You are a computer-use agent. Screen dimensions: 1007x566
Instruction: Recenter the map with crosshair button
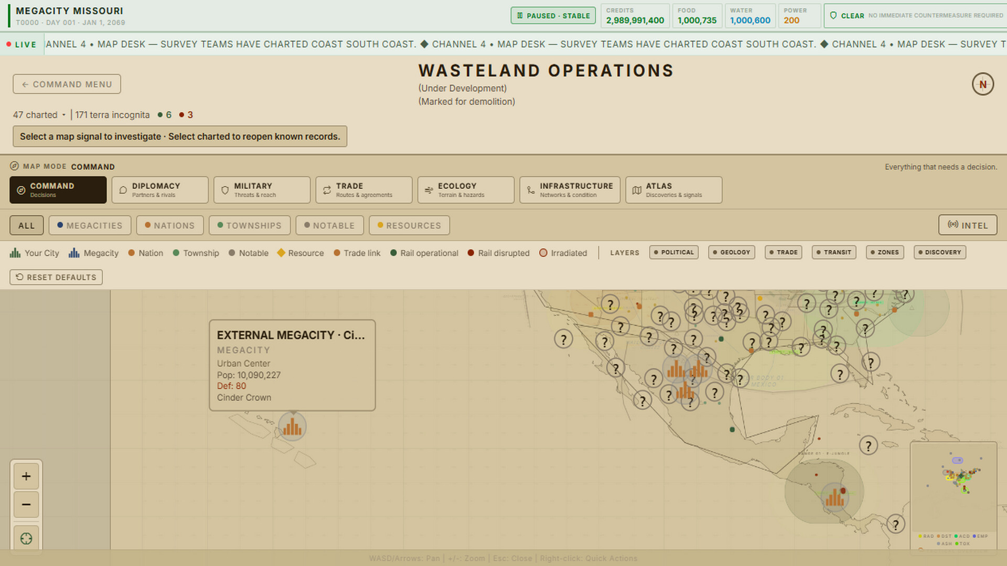pos(26,538)
